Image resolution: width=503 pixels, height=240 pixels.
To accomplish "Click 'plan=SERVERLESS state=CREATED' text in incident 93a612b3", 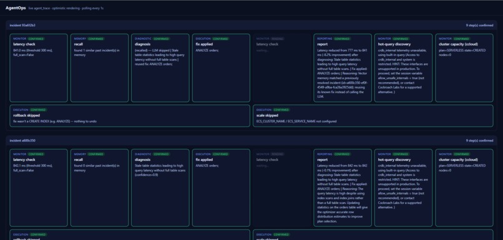I will click(x=462, y=50).
